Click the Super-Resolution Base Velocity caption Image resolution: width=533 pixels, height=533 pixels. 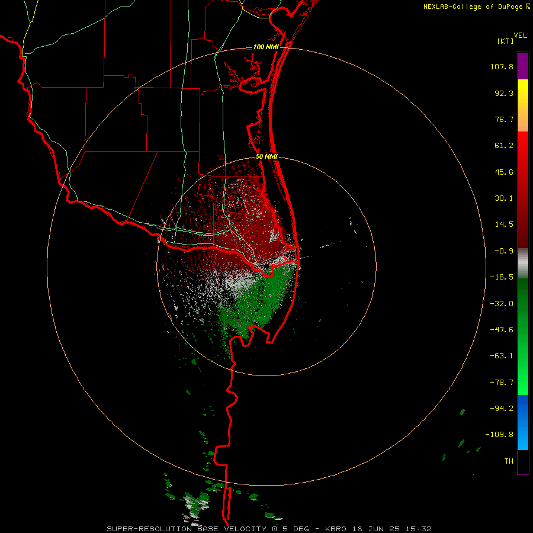[269, 529]
